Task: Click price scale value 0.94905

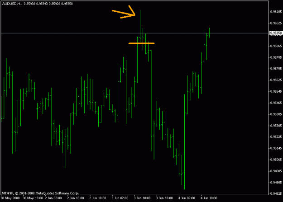Action: point(276,183)
